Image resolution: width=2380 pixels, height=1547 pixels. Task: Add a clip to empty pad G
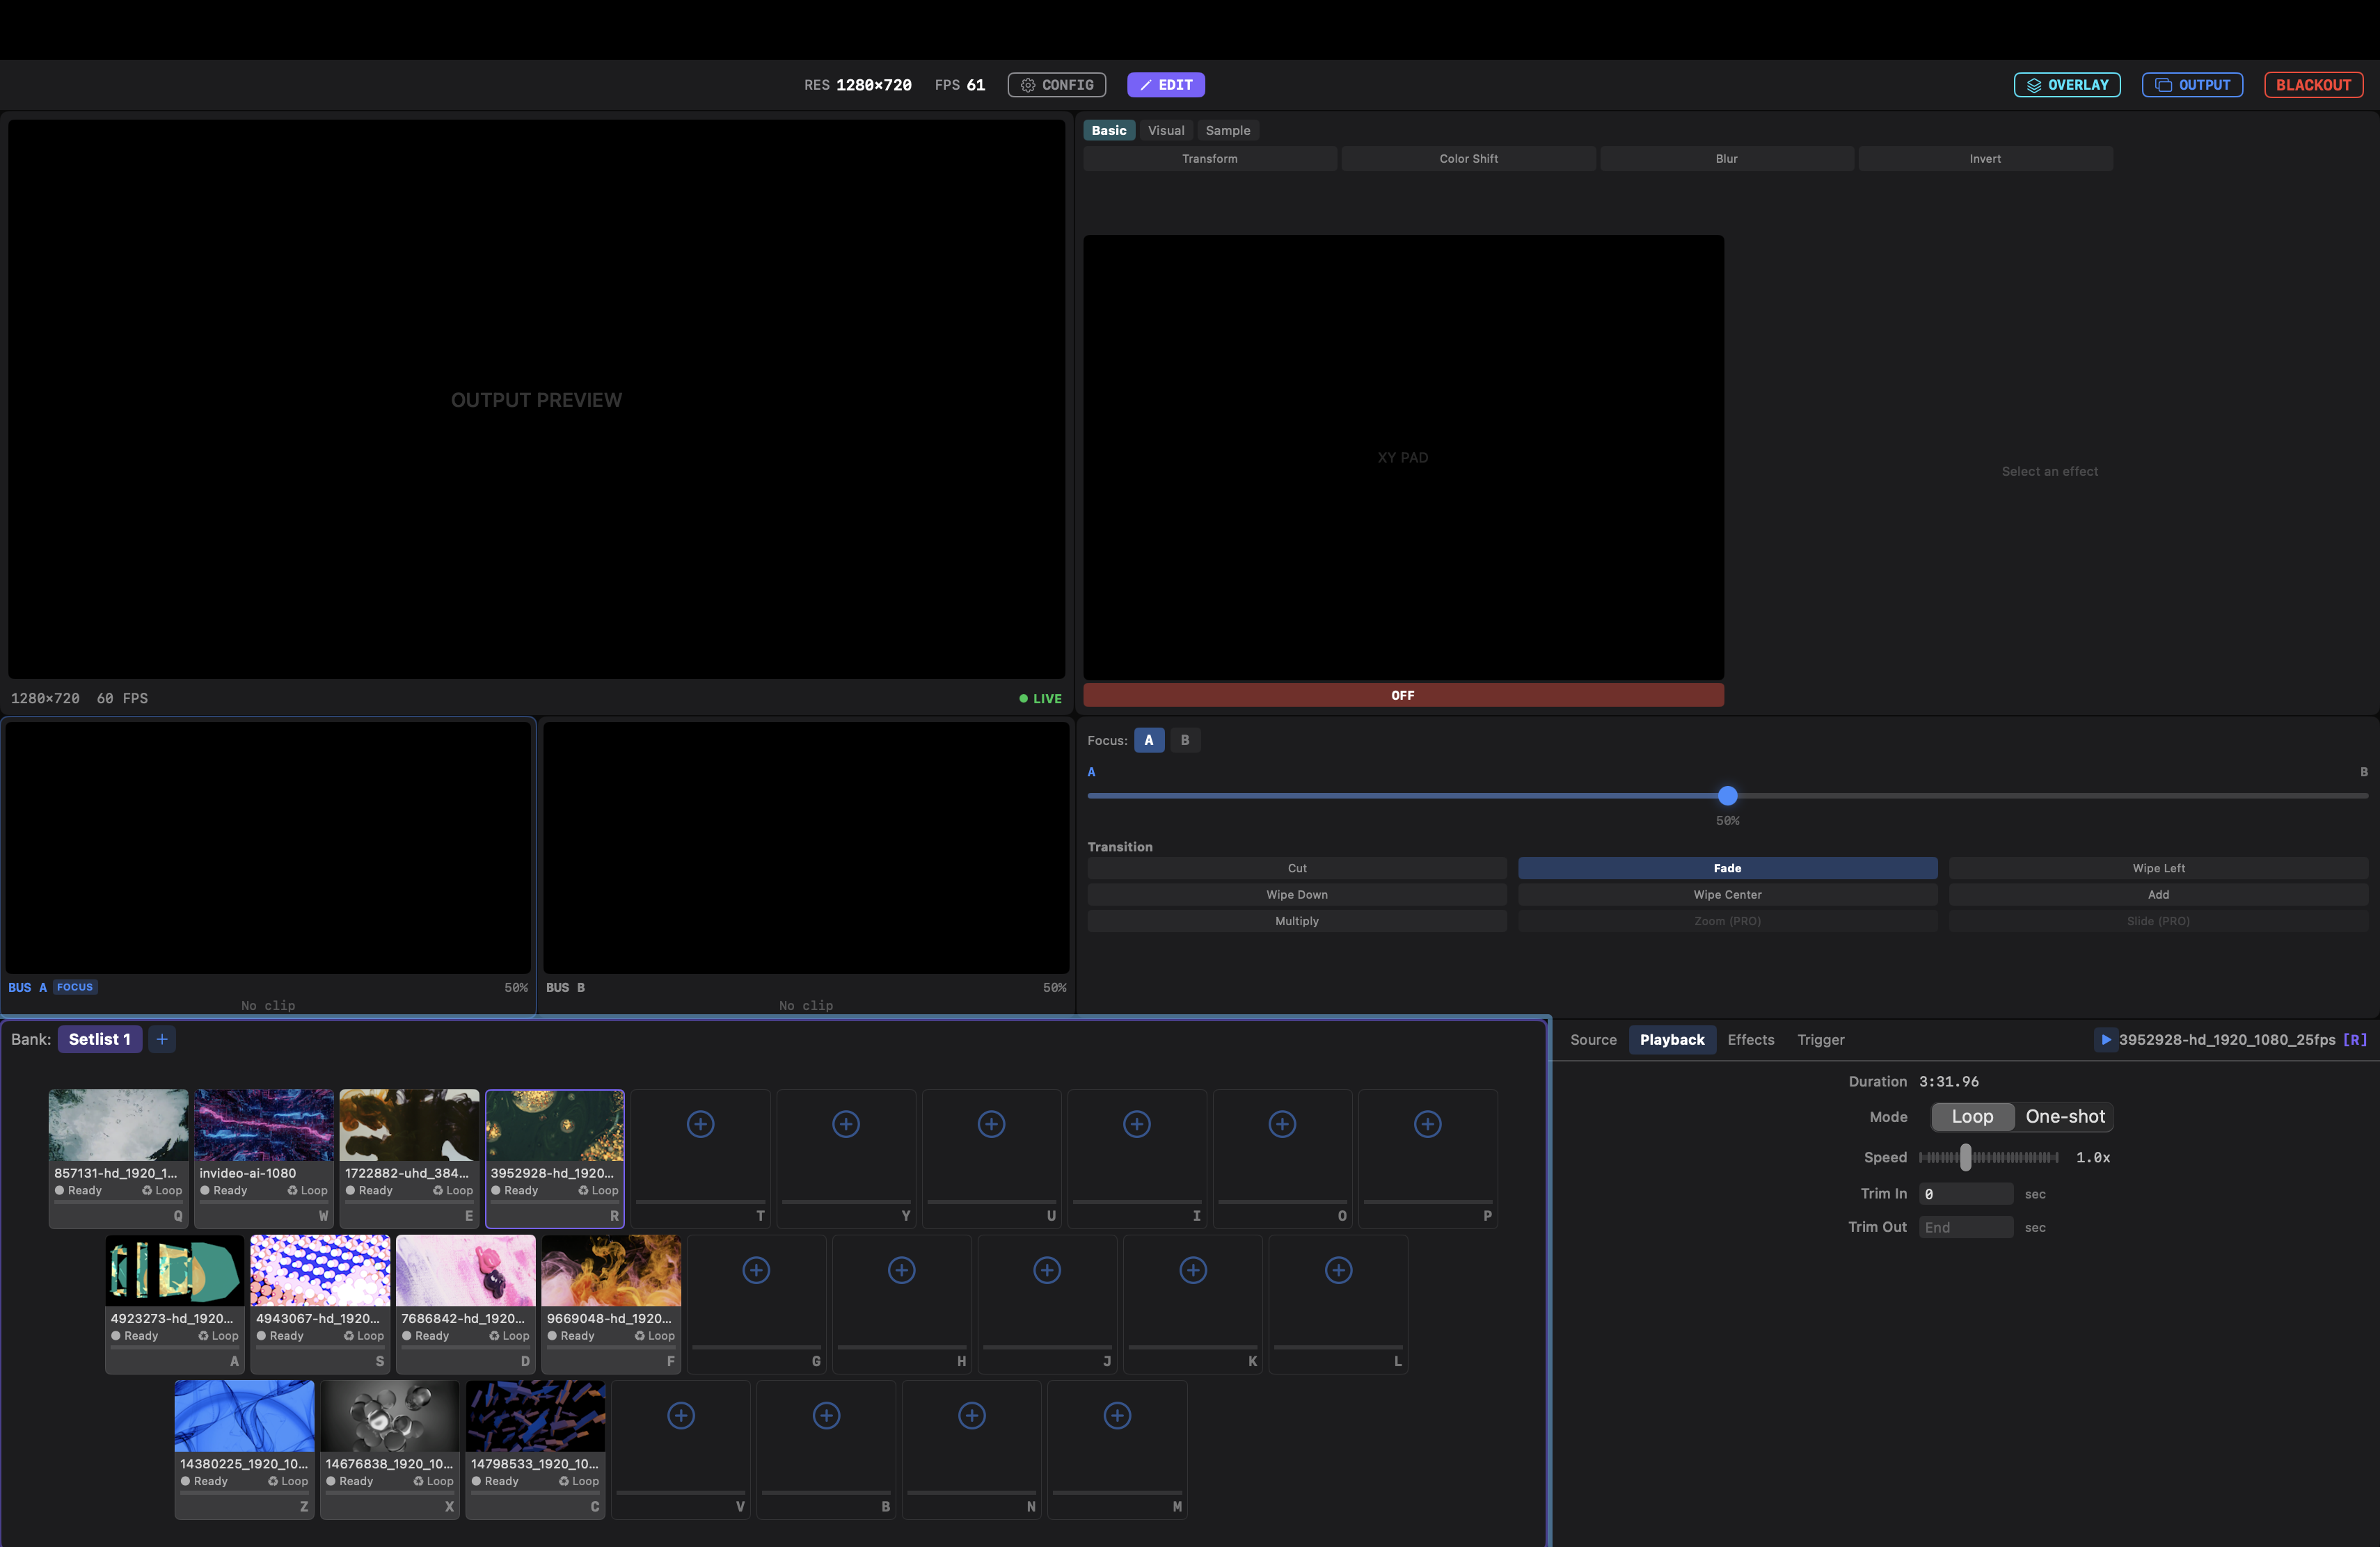click(756, 1270)
